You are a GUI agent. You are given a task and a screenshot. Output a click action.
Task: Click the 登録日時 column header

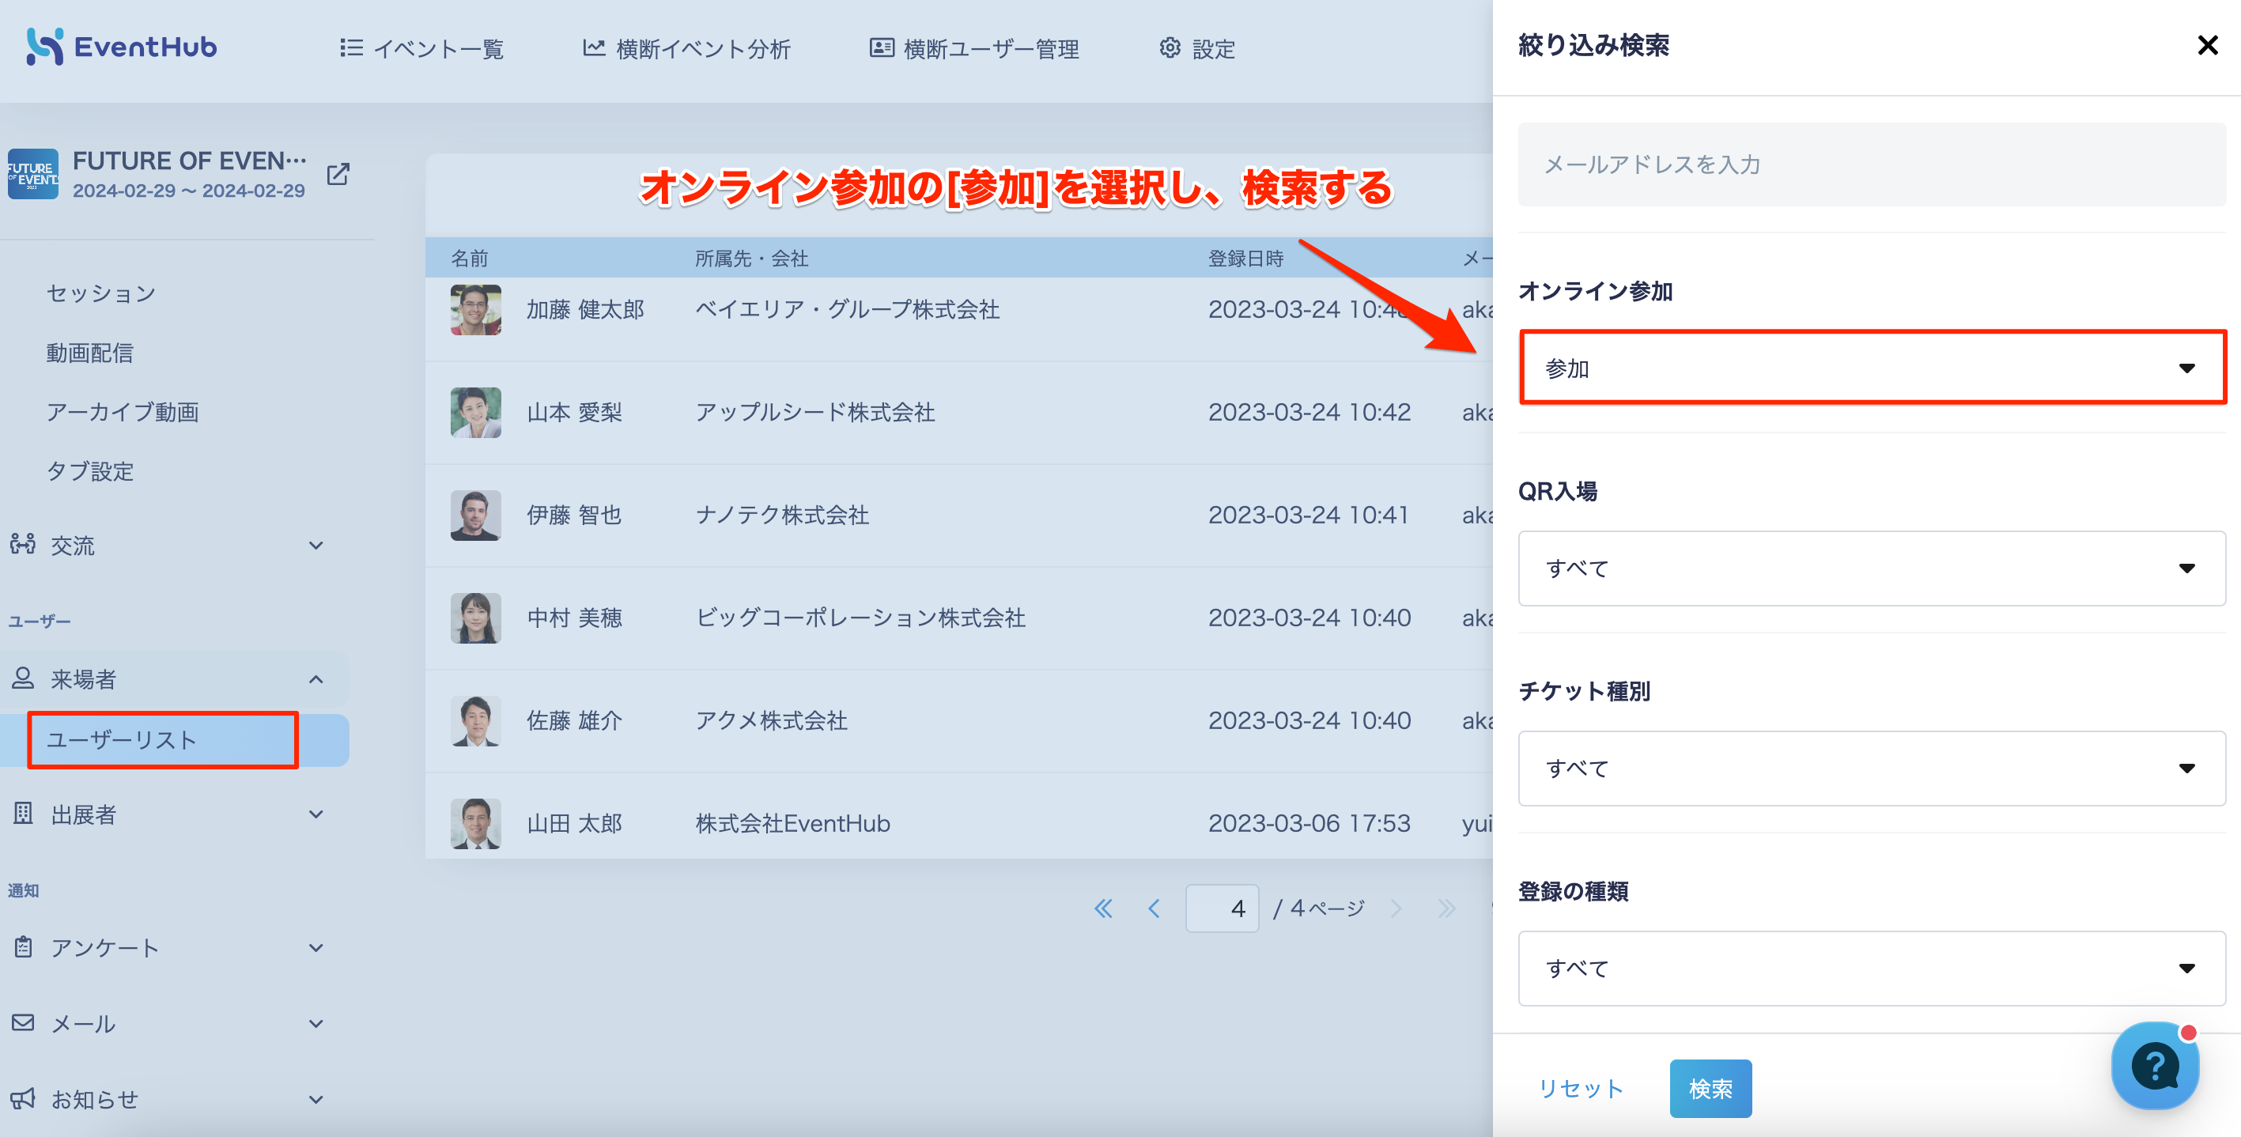(x=1245, y=259)
